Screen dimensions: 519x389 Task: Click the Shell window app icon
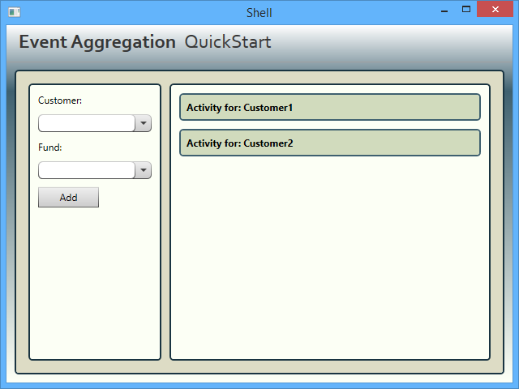[x=15, y=12]
